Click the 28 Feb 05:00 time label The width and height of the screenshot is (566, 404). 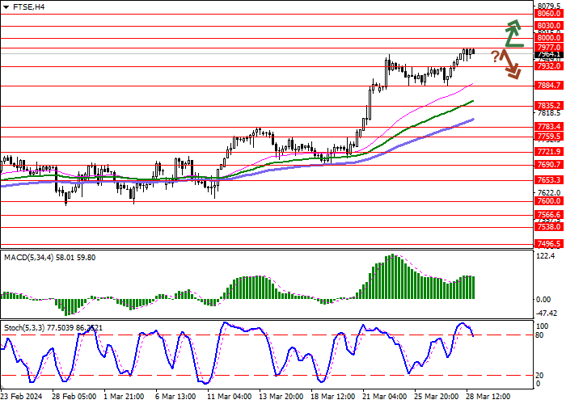coord(74,397)
